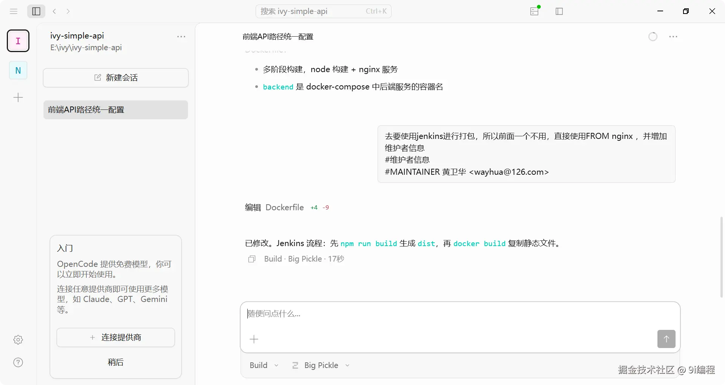This screenshot has width=725, height=385.
Task: Minimize the application window
Action: tap(660, 11)
